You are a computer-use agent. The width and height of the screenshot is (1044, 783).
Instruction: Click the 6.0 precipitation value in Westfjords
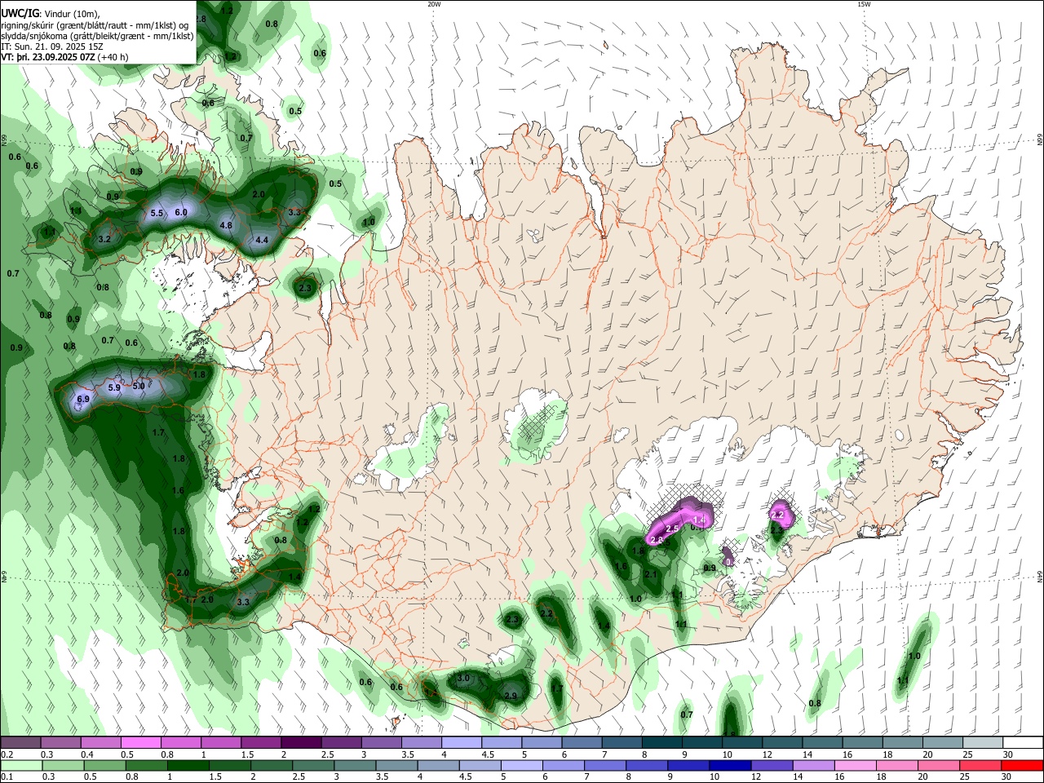[181, 212]
